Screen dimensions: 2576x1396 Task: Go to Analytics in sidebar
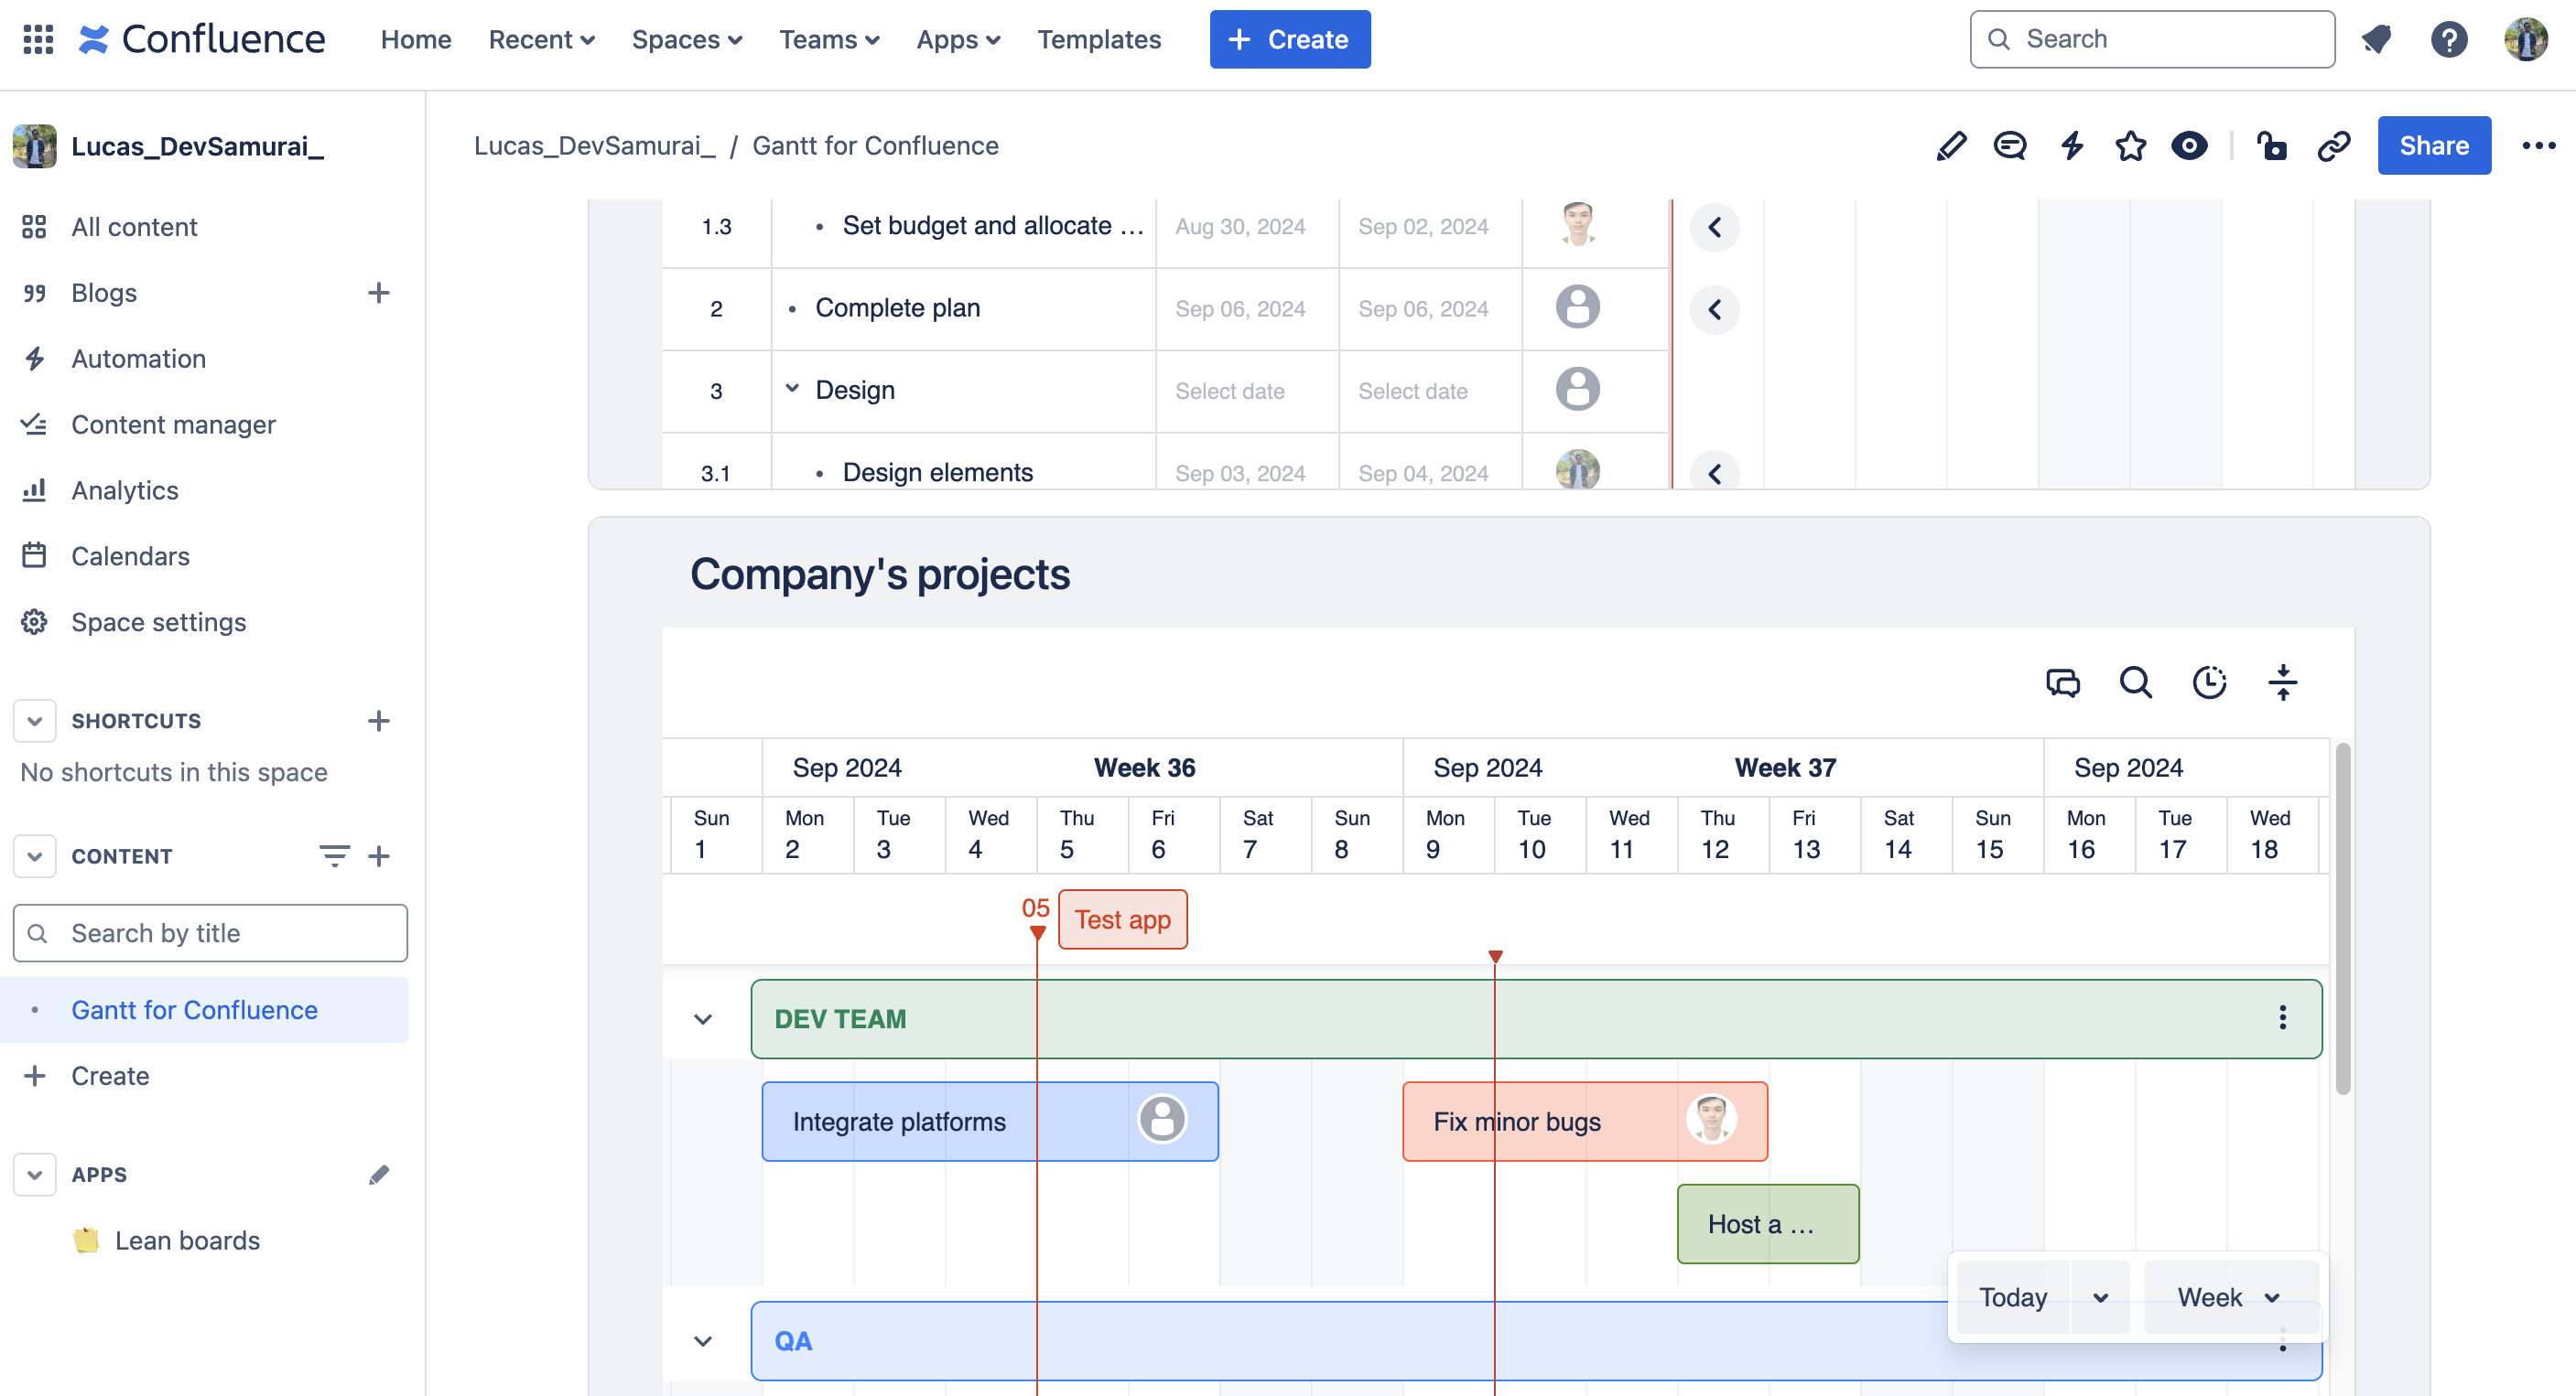124,490
